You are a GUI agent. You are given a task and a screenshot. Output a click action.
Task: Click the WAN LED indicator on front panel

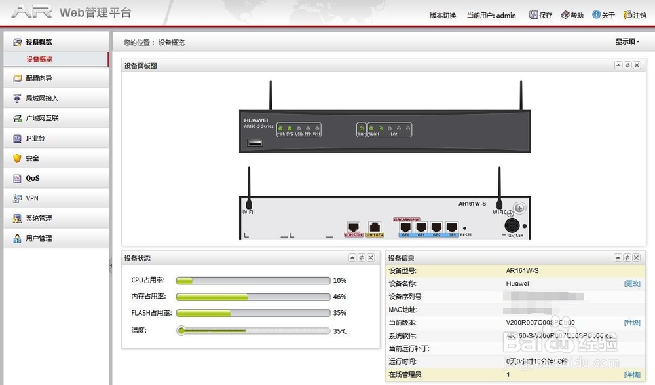pyautogui.click(x=362, y=128)
